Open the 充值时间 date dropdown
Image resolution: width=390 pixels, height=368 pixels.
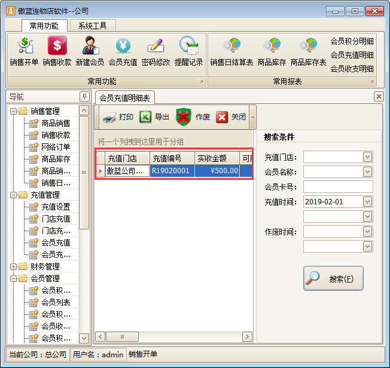(367, 202)
